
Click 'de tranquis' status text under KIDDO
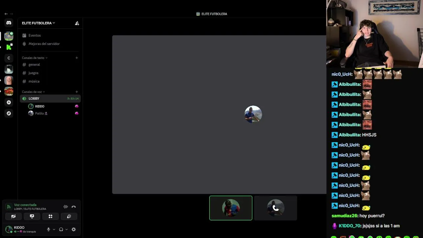29,232
